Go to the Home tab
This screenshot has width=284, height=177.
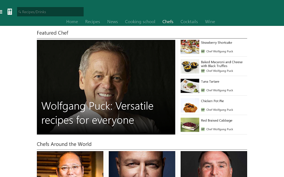click(x=72, y=22)
